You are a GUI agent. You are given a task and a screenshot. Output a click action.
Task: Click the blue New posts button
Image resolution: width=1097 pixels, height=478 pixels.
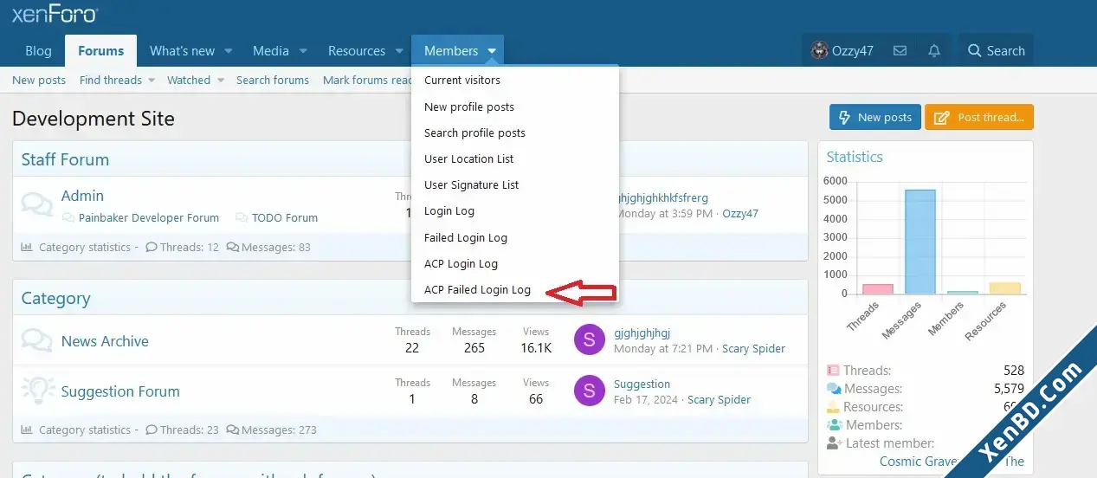(x=875, y=117)
